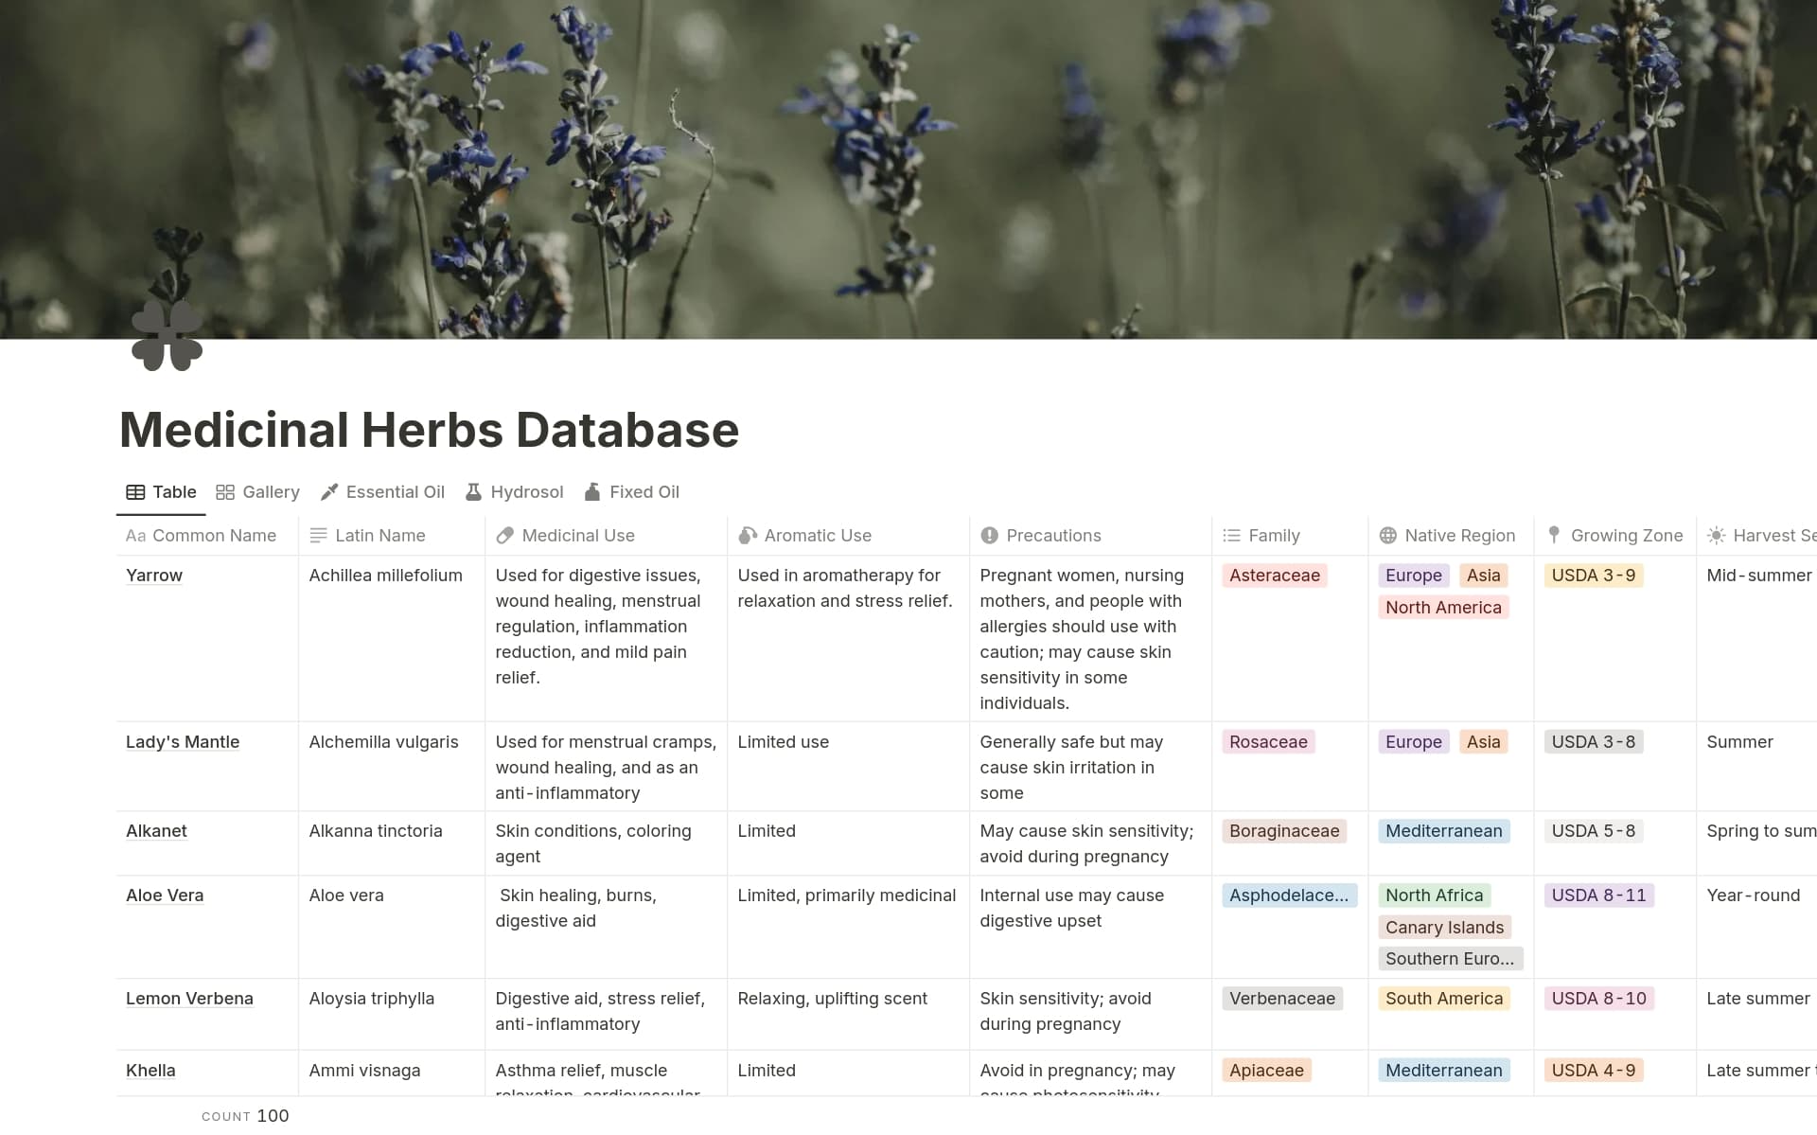Click the pill icon beside Medicinal Use
The height and width of the screenshot is (1135, 1817).
pyautogui.click(x=505, y=536)
